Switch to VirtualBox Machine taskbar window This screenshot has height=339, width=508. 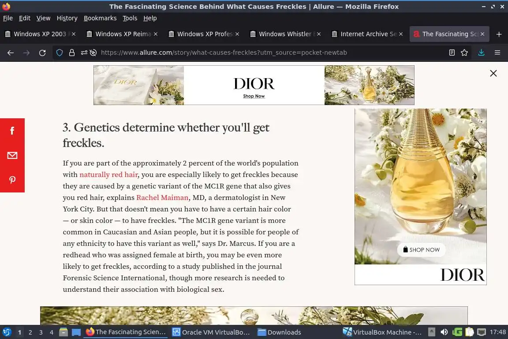point(383,332)
